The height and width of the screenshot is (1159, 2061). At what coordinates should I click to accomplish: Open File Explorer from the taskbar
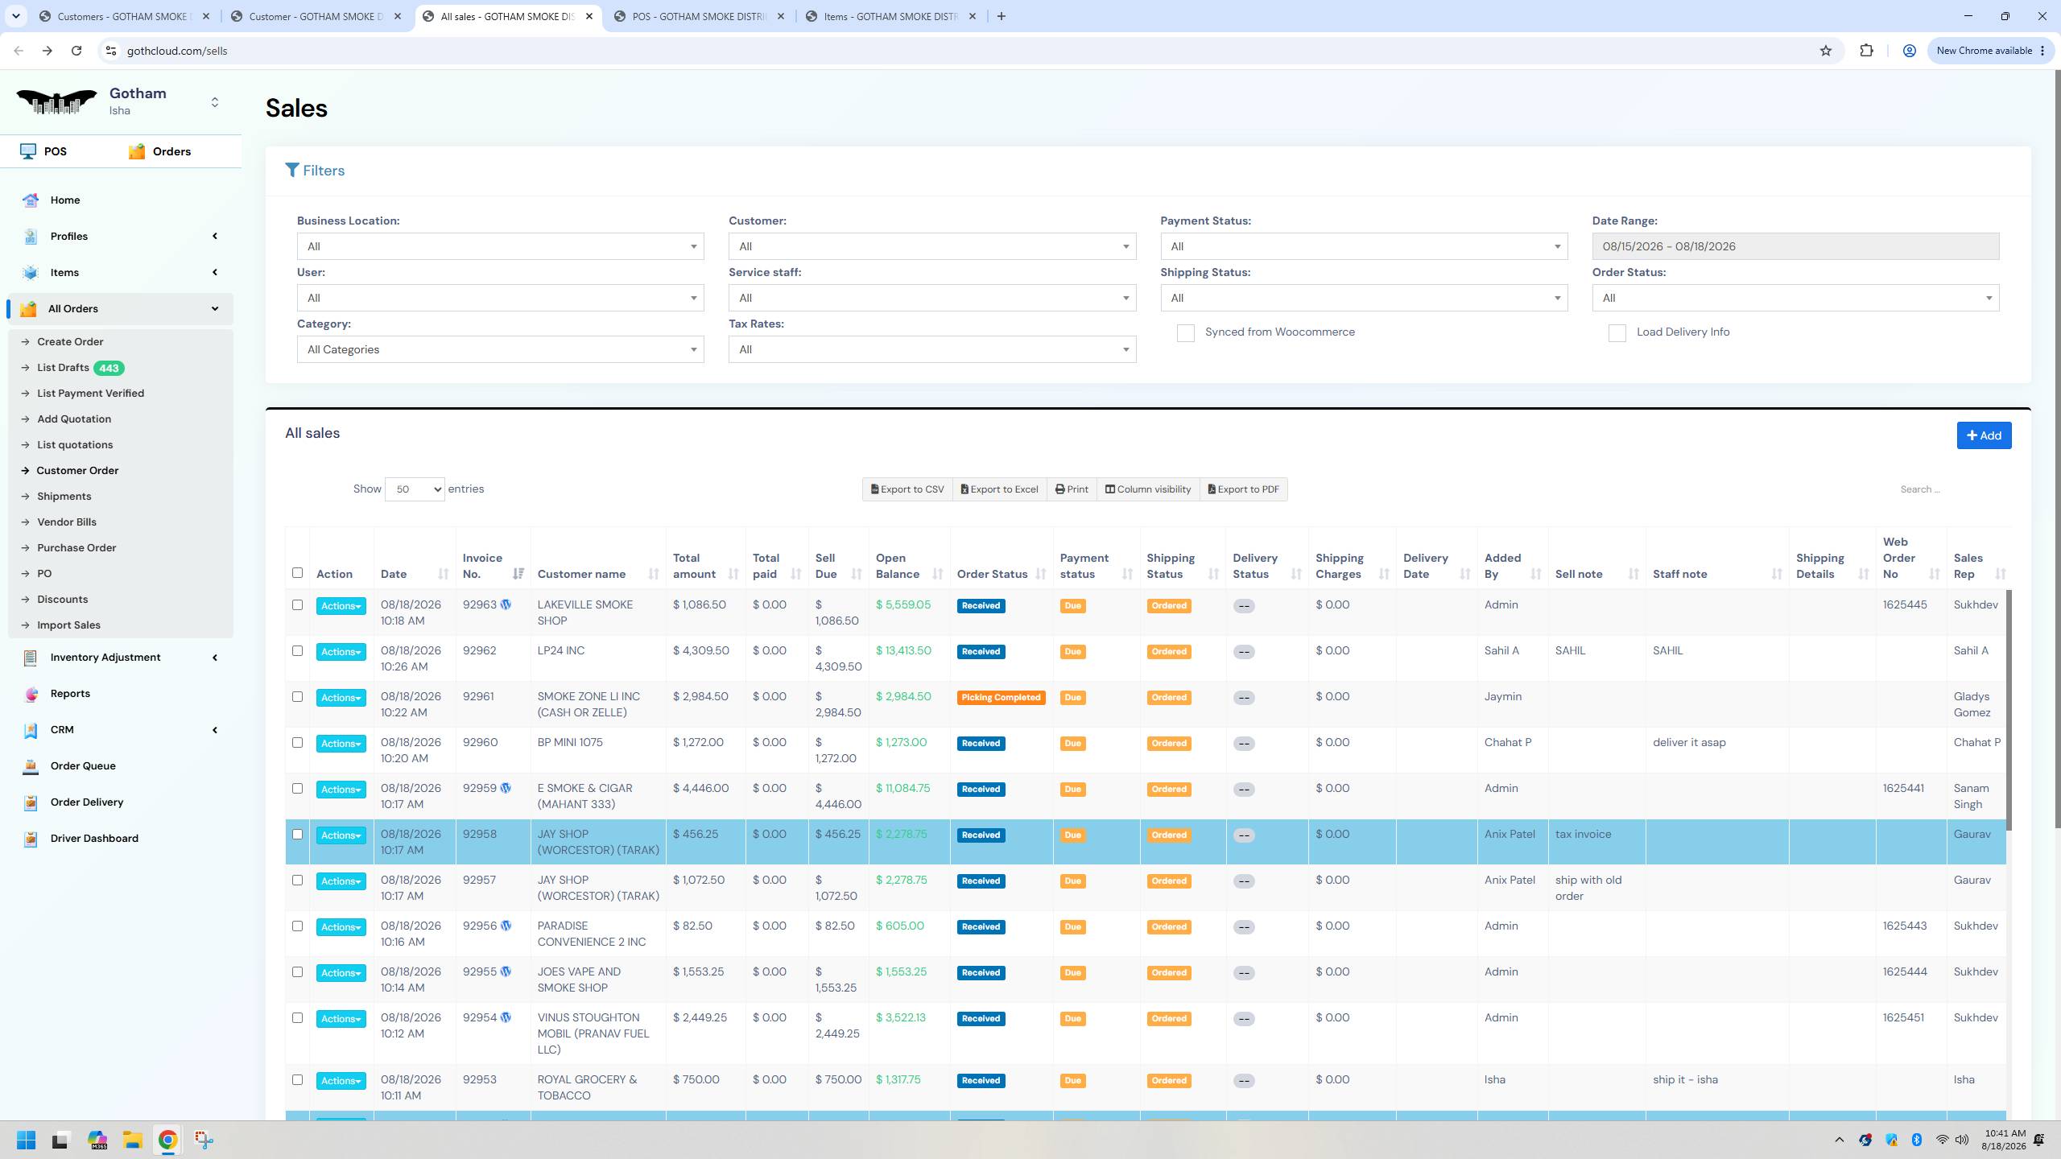coord(132,1140)
